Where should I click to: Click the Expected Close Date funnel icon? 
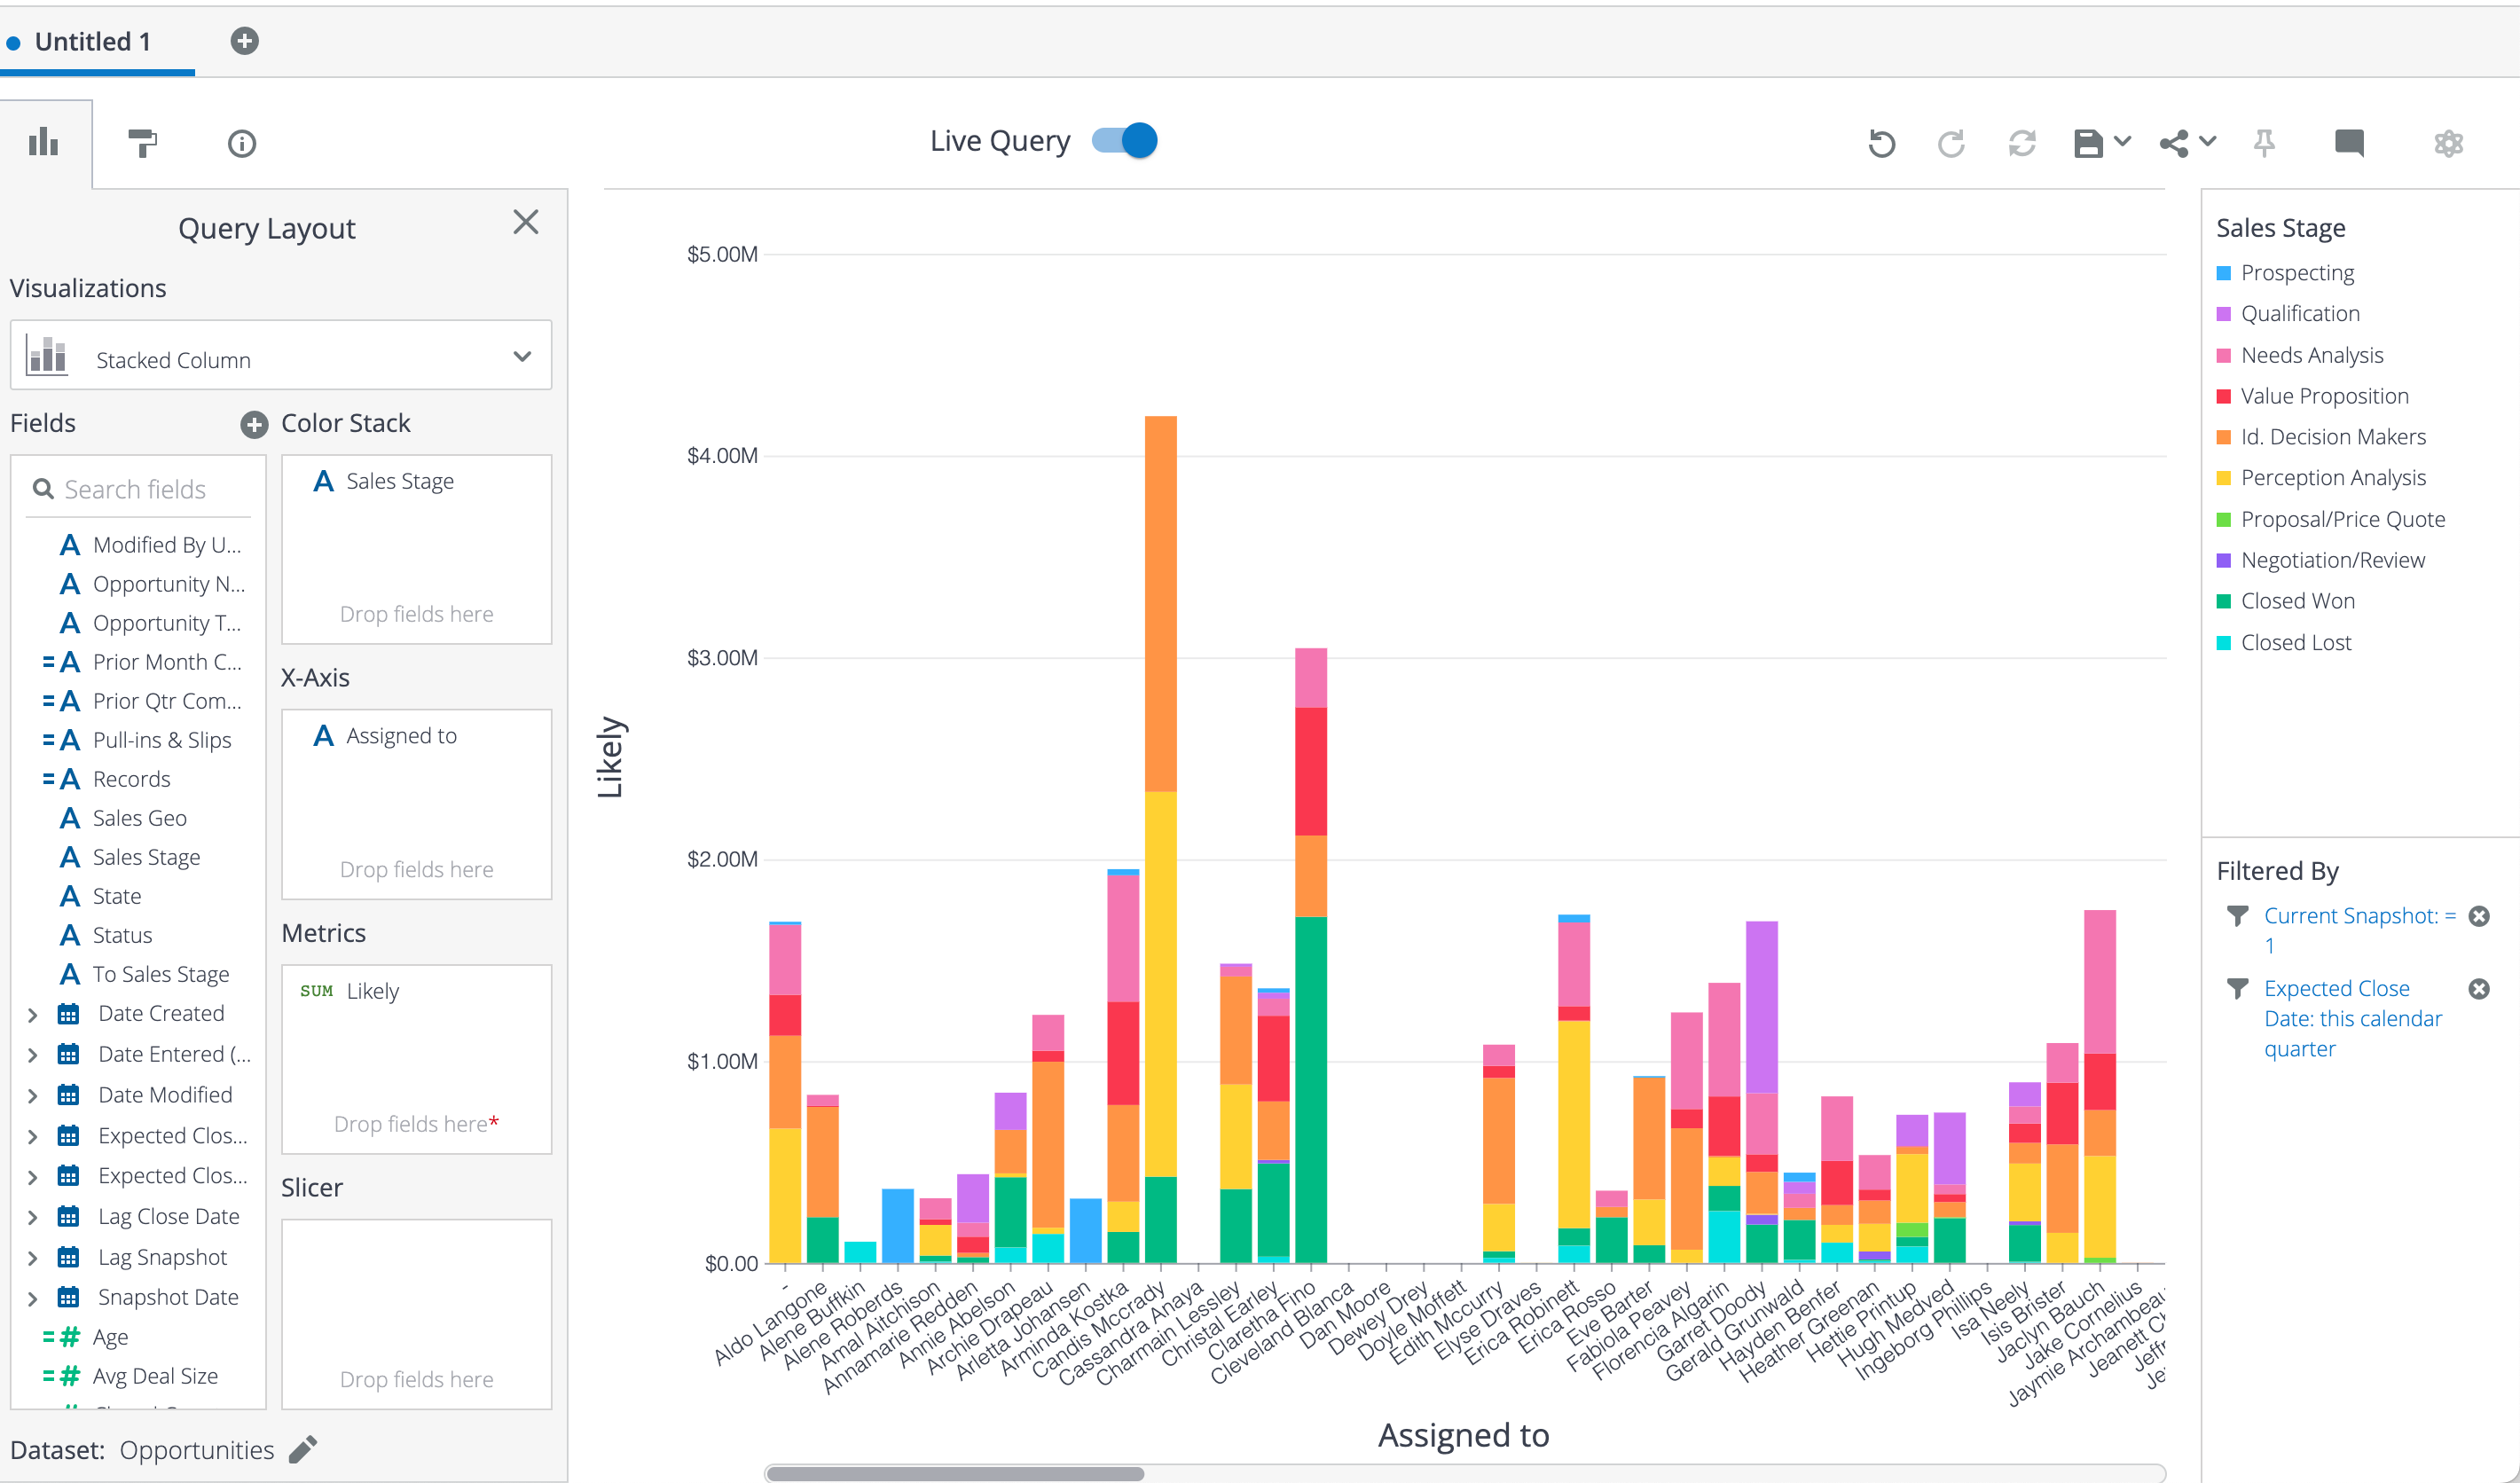coord(2238,988)
